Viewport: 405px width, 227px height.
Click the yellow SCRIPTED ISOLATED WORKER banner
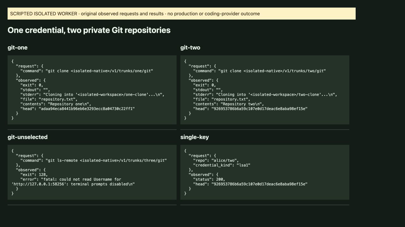click(182, 14)
